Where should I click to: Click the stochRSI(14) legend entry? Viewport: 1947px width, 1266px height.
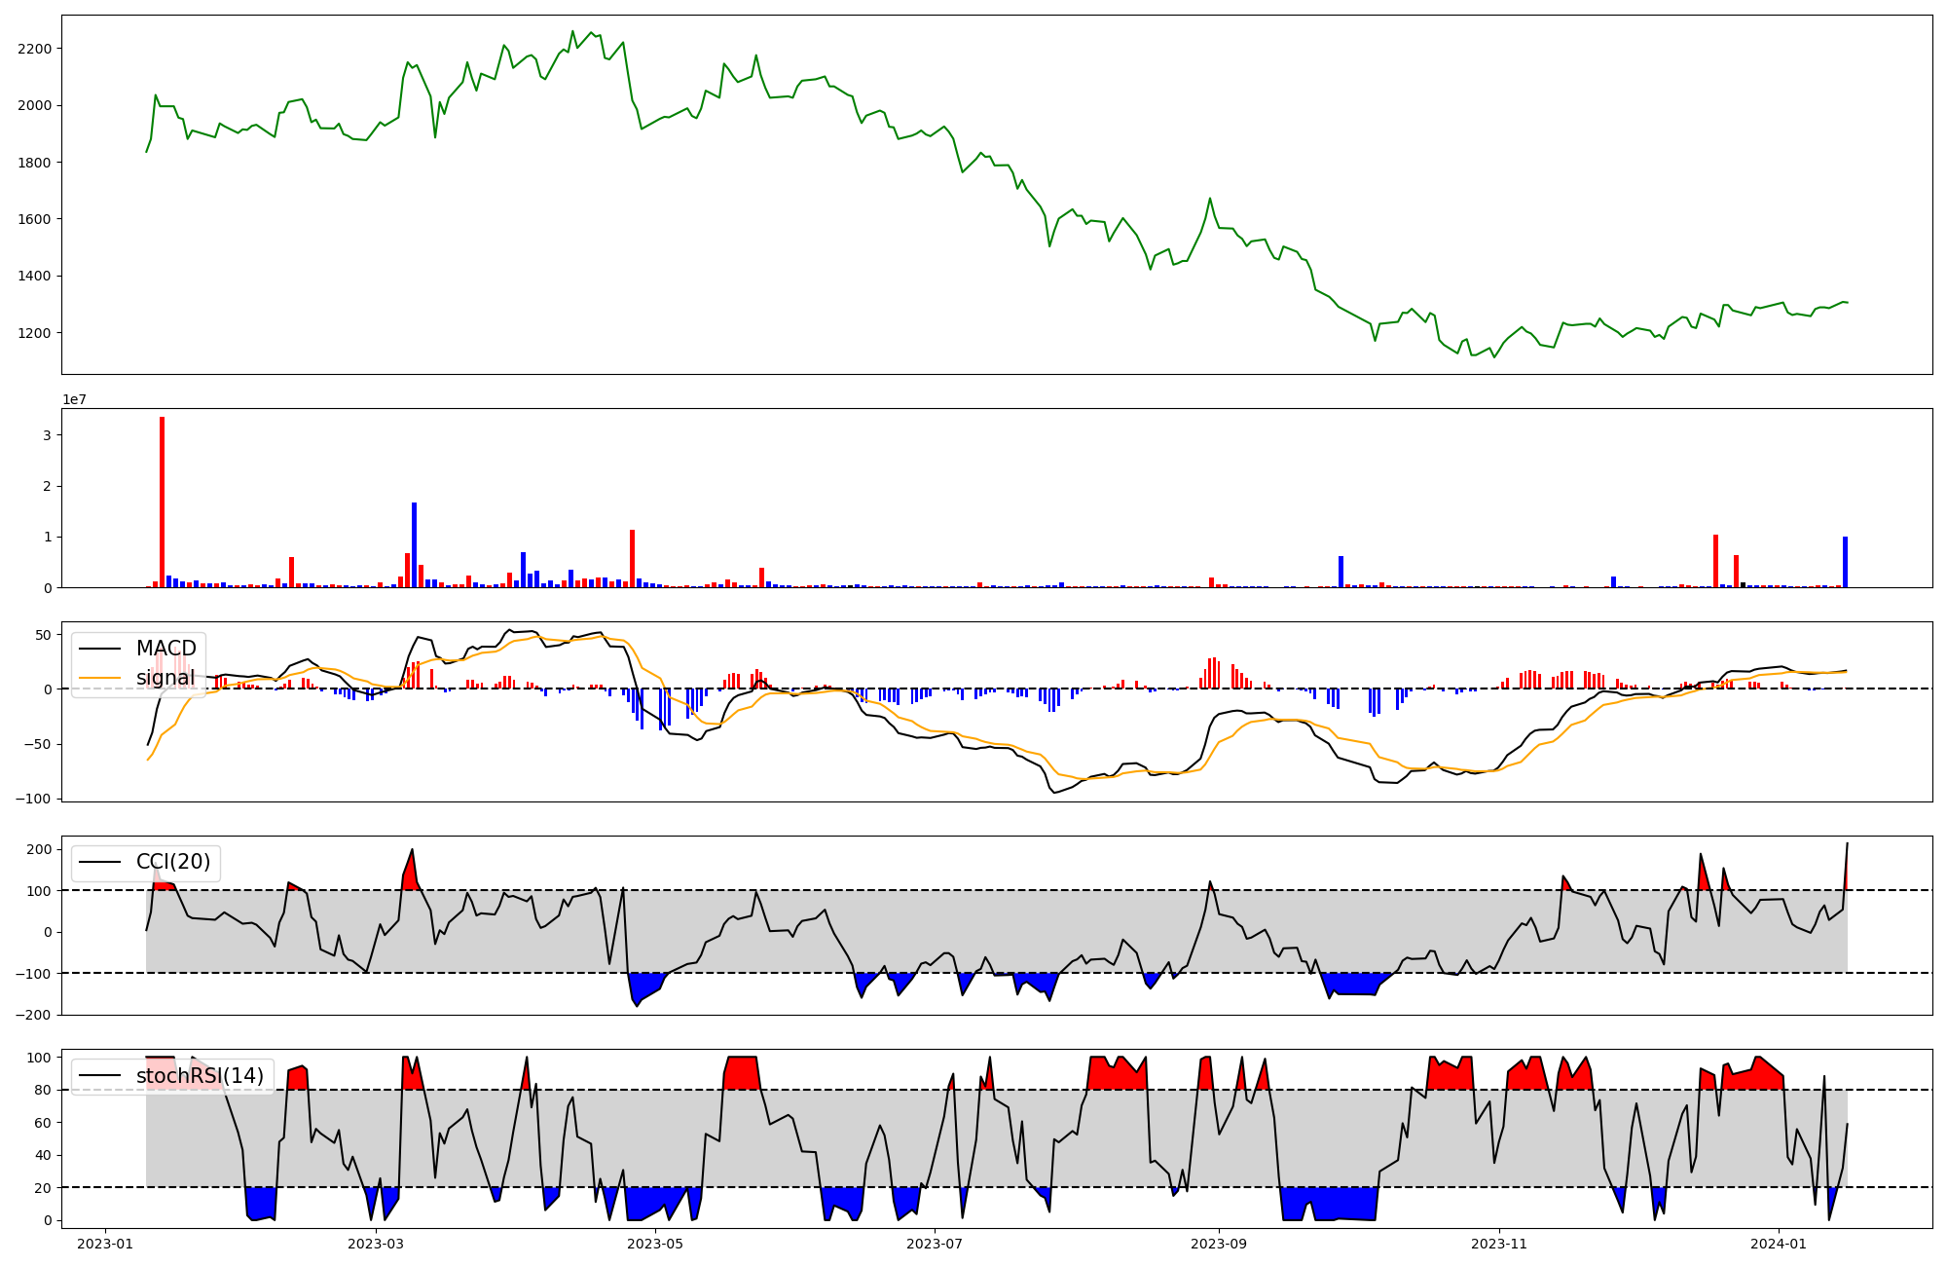(x=200, y=1076)
